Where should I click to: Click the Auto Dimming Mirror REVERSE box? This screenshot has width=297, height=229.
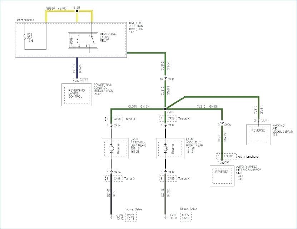(222, 176)
